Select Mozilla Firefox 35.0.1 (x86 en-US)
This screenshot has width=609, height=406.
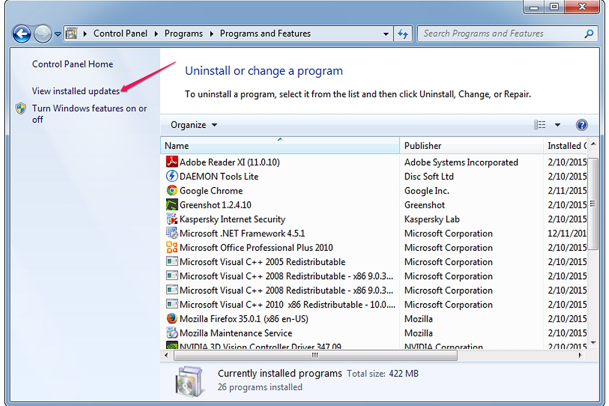point(244,319)
